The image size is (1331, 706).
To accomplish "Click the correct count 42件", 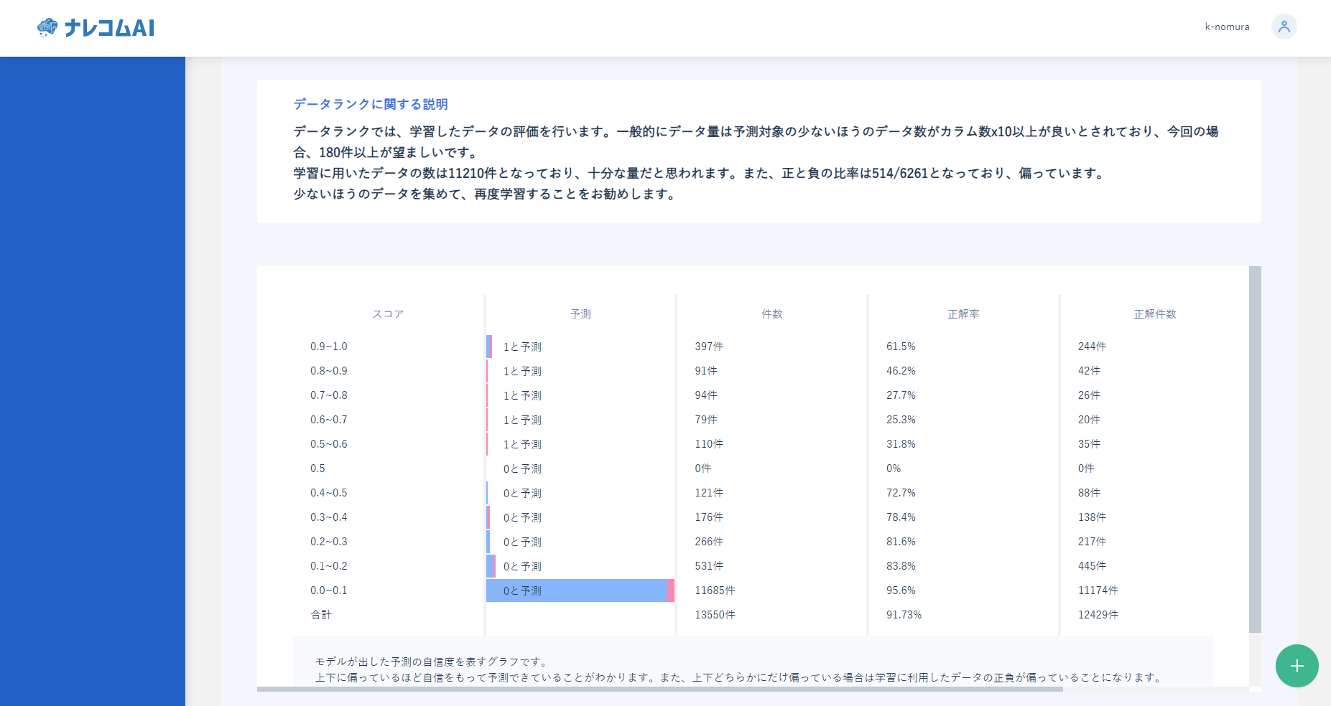I will [x=1089, y=371].
